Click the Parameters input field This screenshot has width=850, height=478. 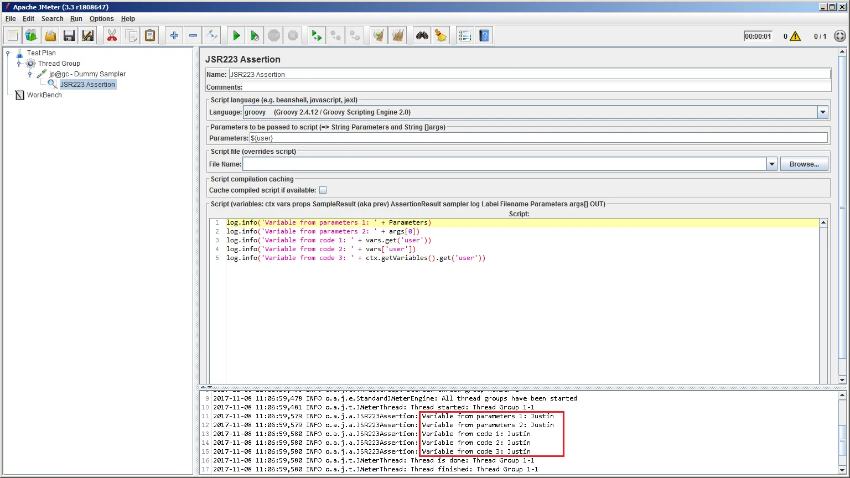click(538, 138)
